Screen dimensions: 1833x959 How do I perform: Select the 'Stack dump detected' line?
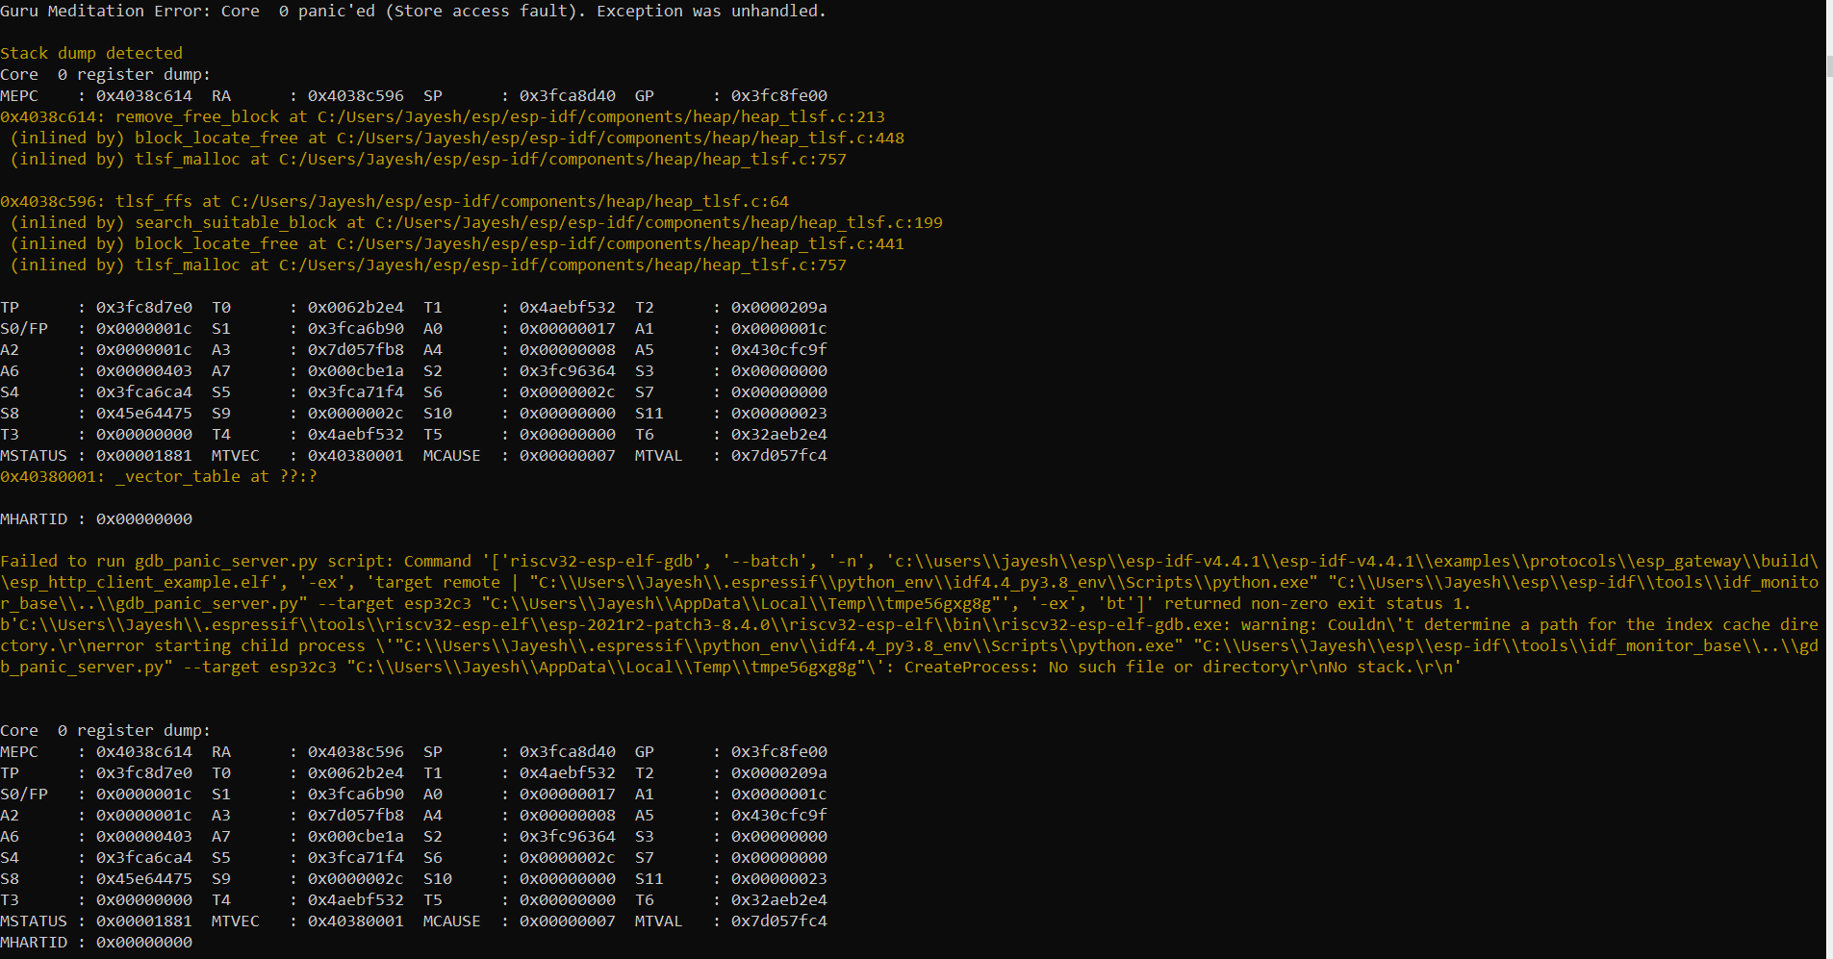[91, 54]
